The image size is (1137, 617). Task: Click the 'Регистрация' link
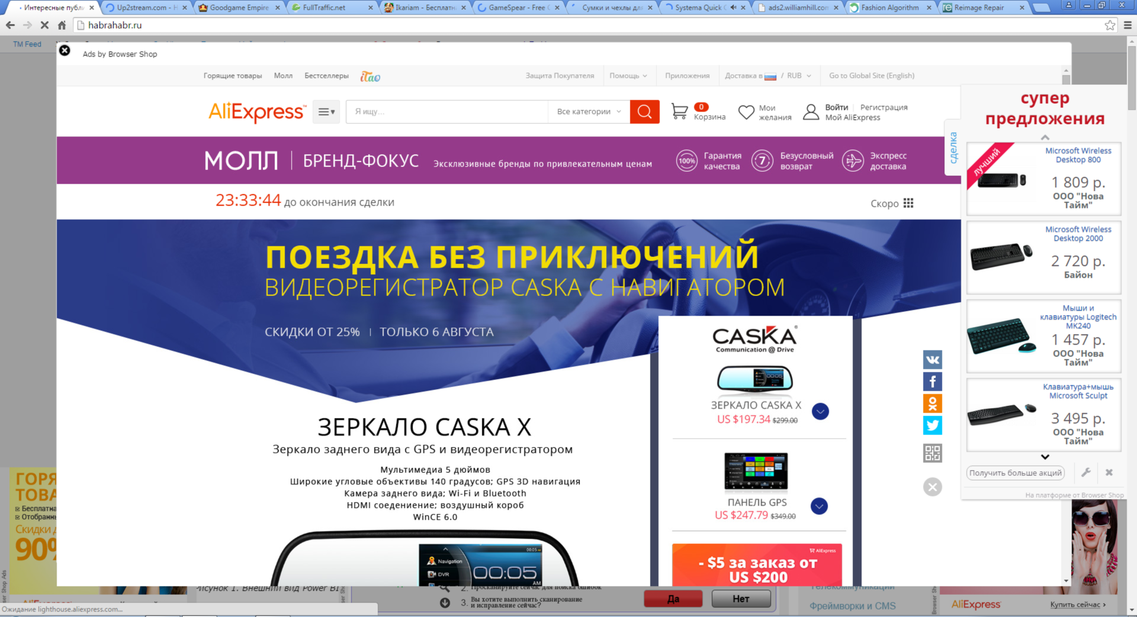884,107
